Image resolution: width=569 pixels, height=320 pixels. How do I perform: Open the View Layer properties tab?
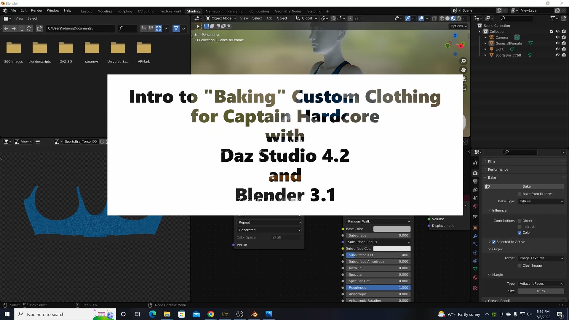click(475, 190)
